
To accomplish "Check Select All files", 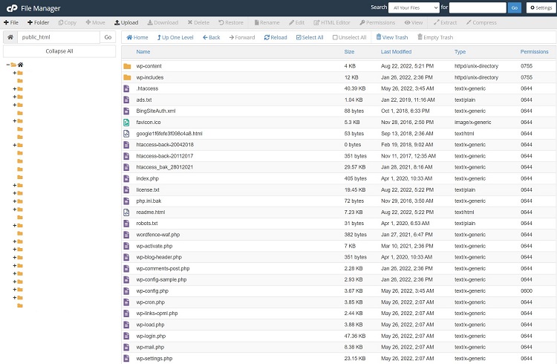I will (x=310, y=37).
